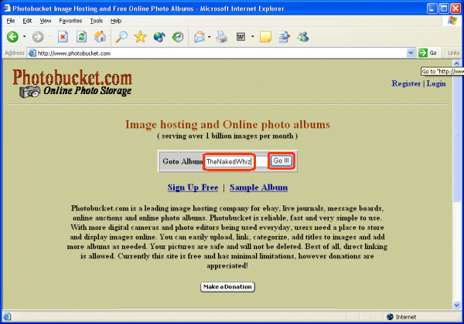Expand the Edit with Word dropdown arrow

pyautogui.click(x=252, y=37)
